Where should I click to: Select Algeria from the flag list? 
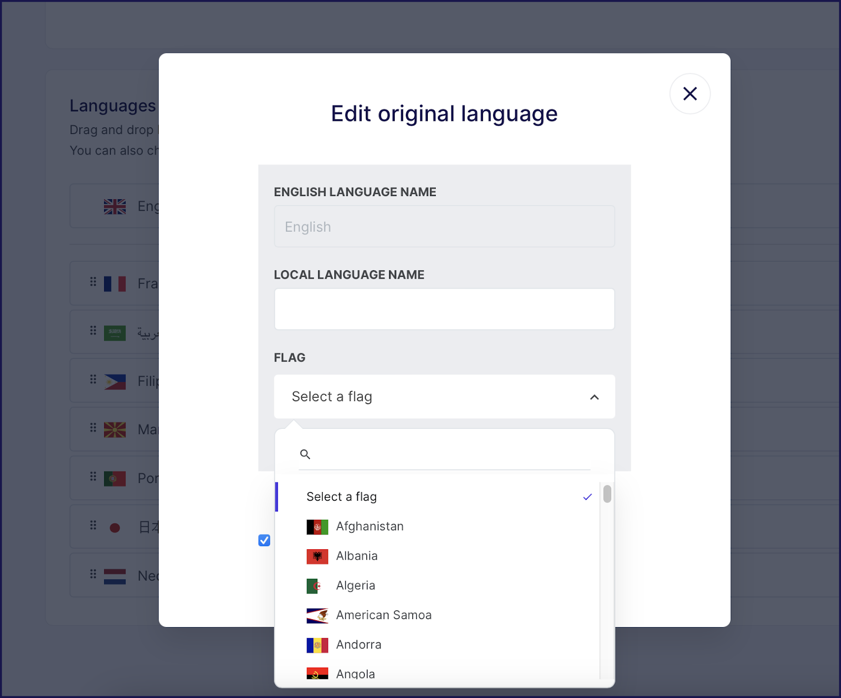pos(437,586)
